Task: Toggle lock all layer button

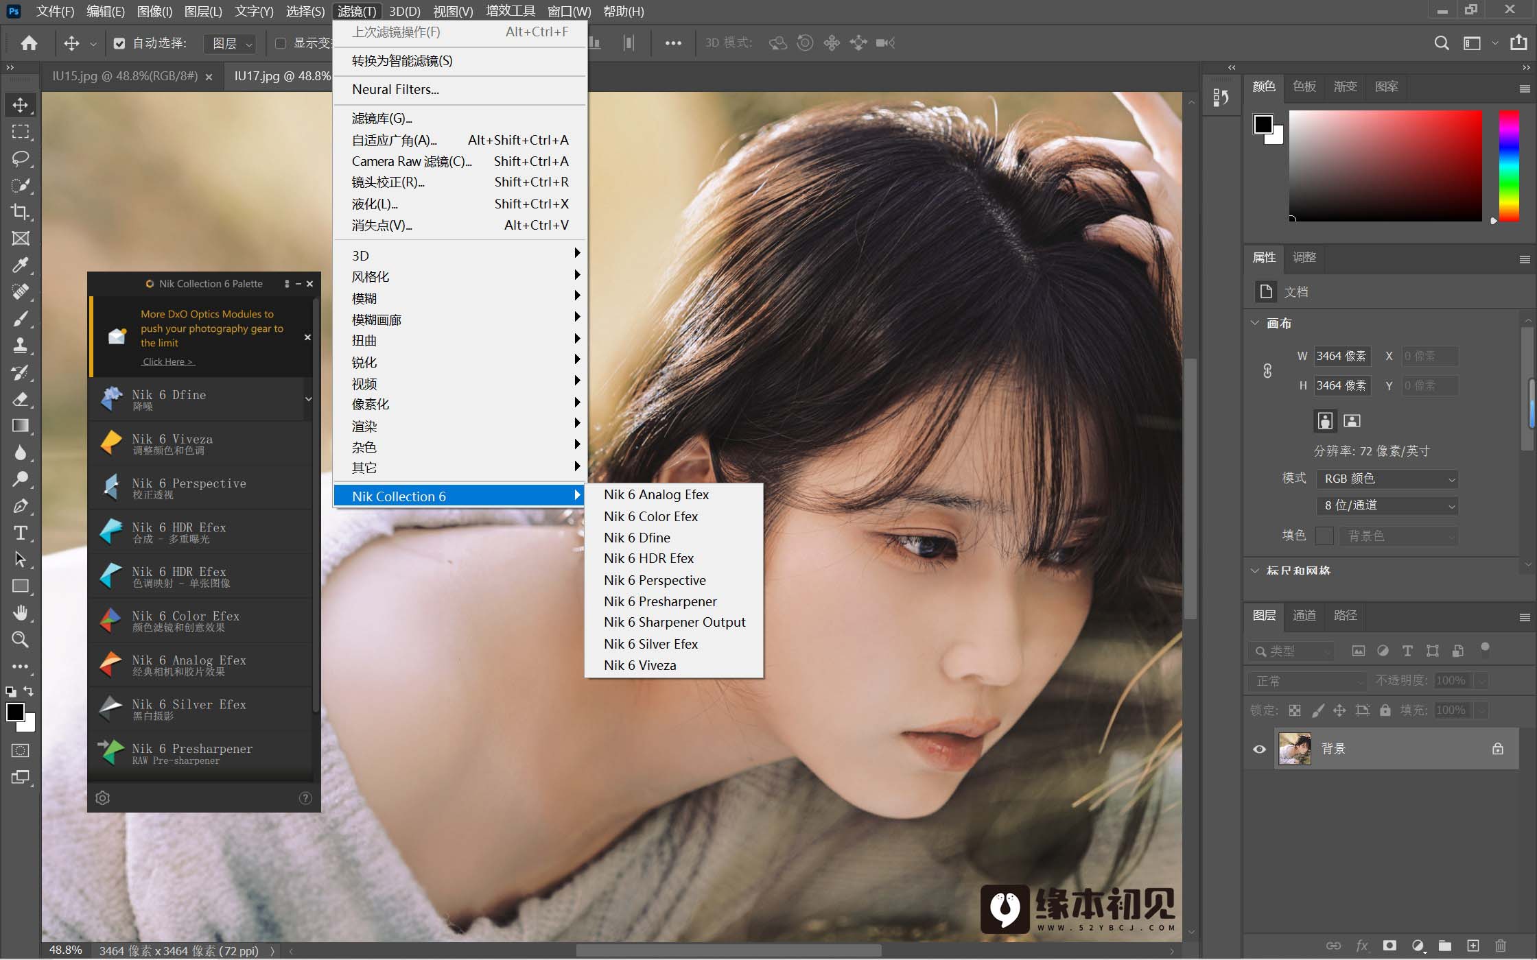Action: pos(1385,710)
